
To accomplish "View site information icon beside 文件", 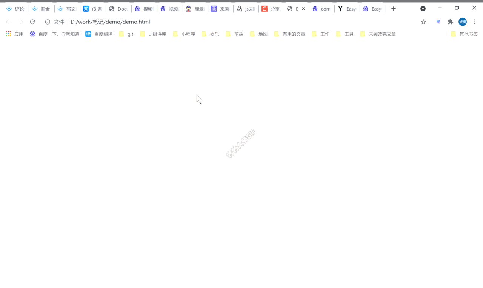I will 48,22.
